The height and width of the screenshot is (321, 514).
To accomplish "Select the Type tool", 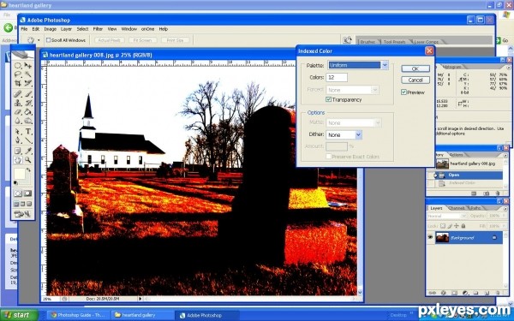I will coord(28,132).
